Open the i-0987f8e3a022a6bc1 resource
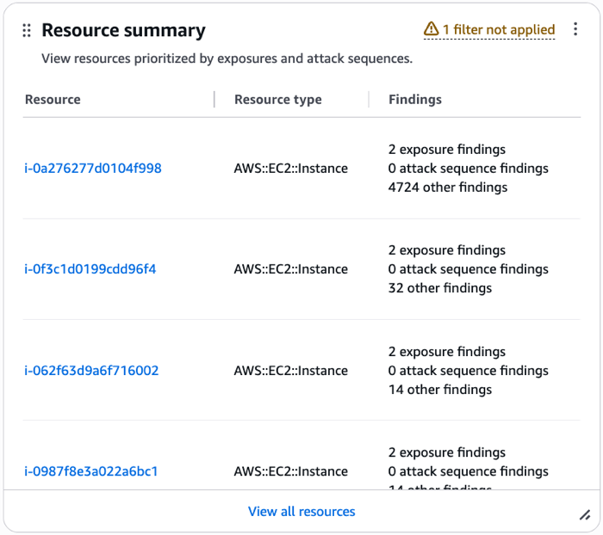Viewport: 603px width, 535px height. tap(91, 471)
